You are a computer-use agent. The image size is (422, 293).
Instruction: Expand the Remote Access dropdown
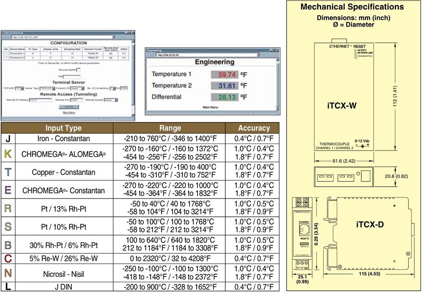(x=111, y=100)
